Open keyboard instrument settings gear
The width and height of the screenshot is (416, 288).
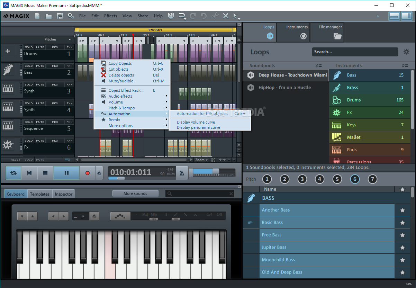94,217
